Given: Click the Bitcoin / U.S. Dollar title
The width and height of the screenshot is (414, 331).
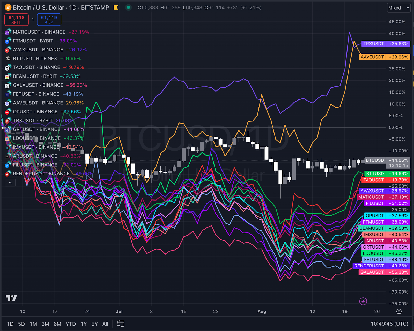Looking at the screenshot, I should click(39, 7).
